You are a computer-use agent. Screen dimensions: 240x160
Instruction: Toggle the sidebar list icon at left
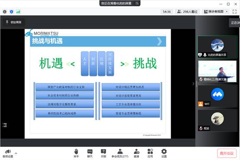(x=5, y=125)
